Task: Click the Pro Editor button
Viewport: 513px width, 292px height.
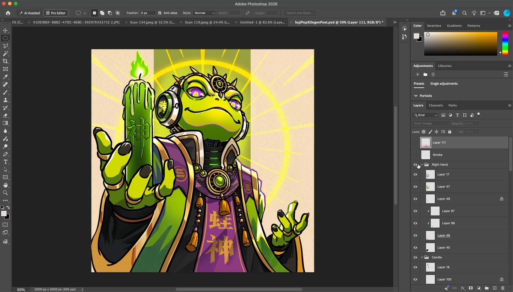Action: pyautogui.click(x=56, y=13)
